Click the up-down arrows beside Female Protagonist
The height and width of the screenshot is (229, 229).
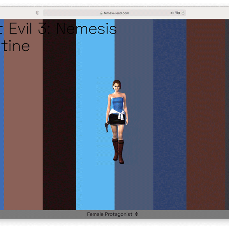pyautogui.click(x=137, y=214)
